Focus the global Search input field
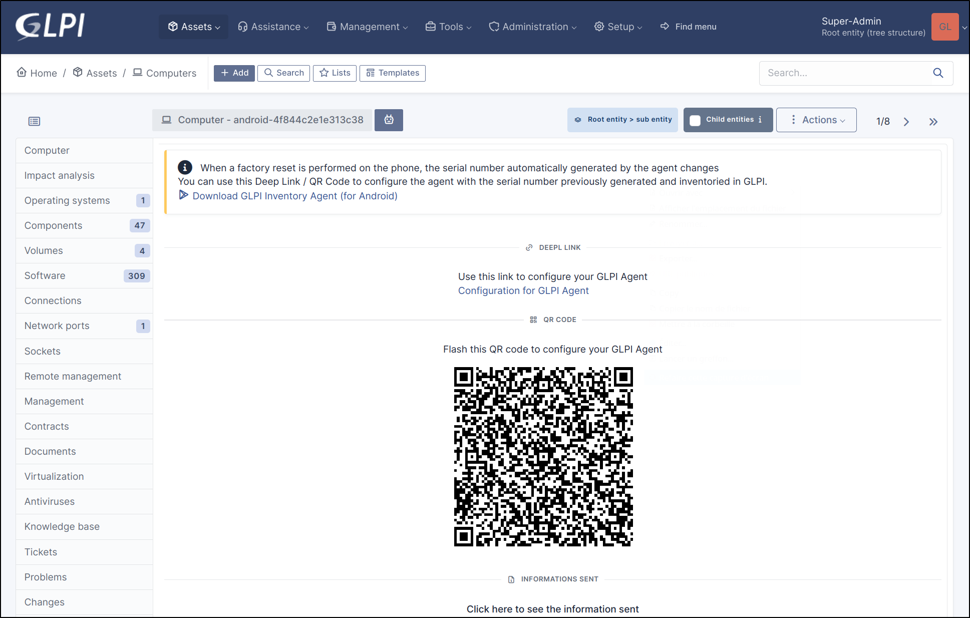 (x=844, y=73)
